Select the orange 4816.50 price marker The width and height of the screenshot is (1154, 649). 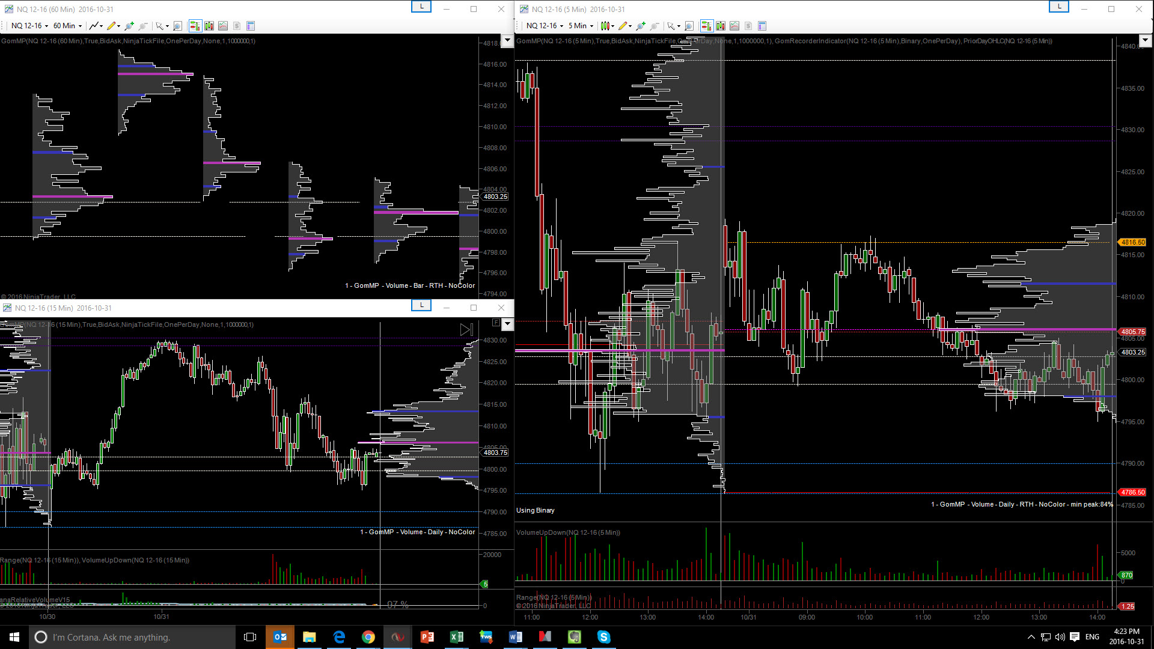click(x=1132, y=242)
